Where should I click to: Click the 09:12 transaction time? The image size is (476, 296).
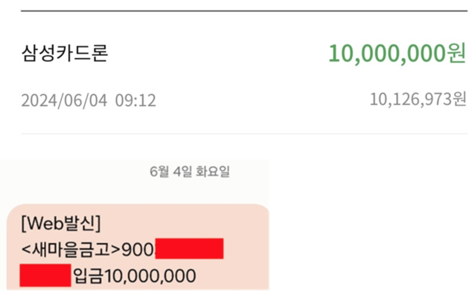point(135,100)
